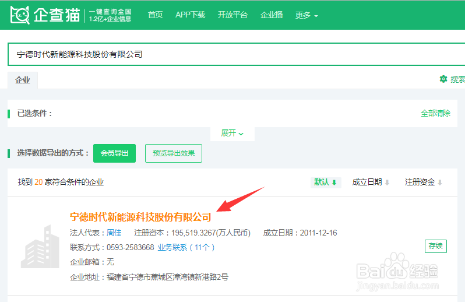465x302 pixels.
Task: Sort results by 默认 order
Action: (326, 182)
